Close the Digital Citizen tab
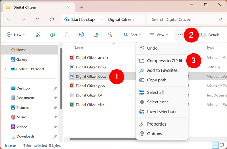Image resolution: width=227 pixels, height=149 pixels. [x=68, y=7]
